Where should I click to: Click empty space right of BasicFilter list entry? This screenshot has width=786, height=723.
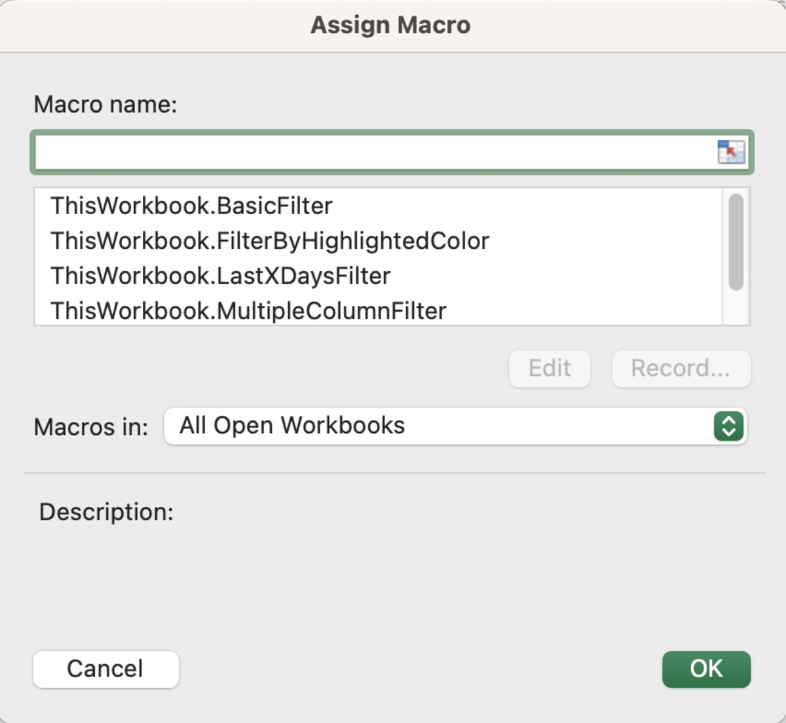(524, 206)
